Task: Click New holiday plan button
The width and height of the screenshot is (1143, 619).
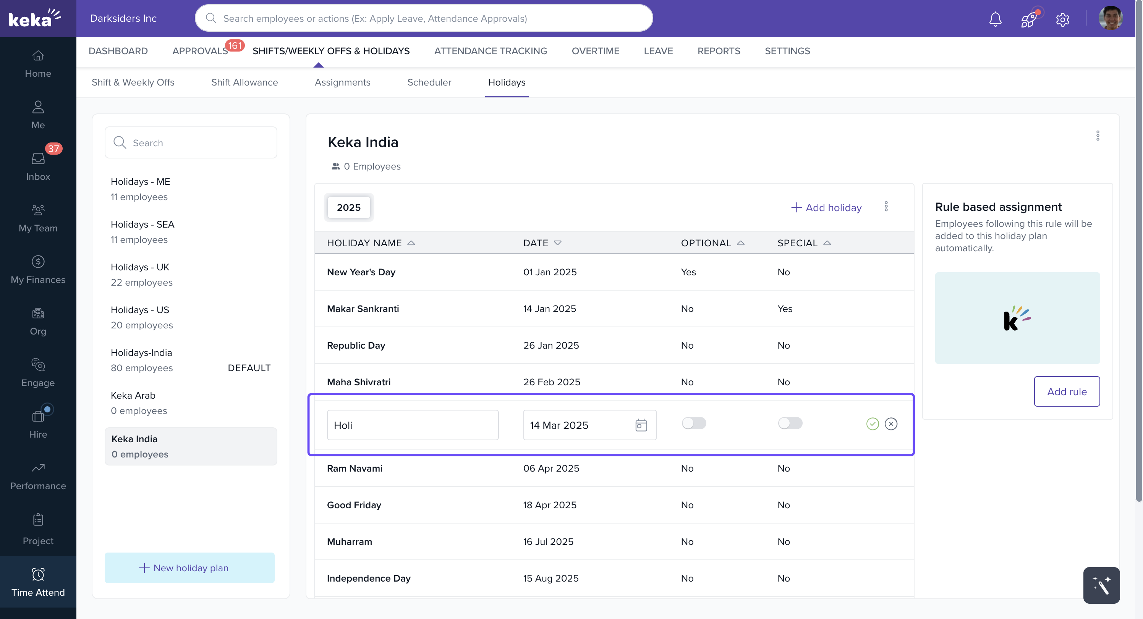Action: tap(189, 568)
